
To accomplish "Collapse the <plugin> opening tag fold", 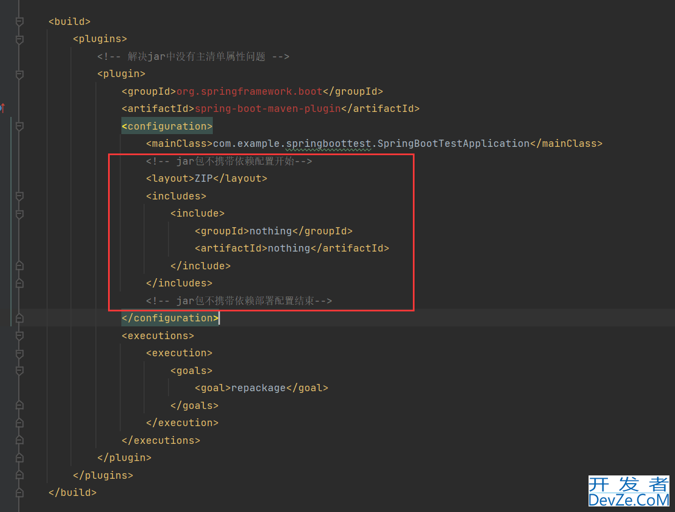I will point(19,74).
